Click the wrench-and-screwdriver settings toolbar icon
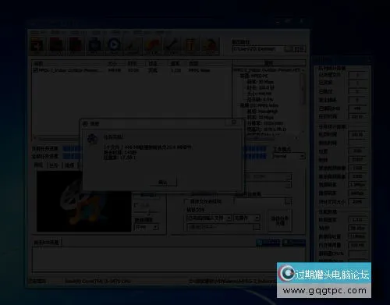The image size is (390, 305). (172, 45)
